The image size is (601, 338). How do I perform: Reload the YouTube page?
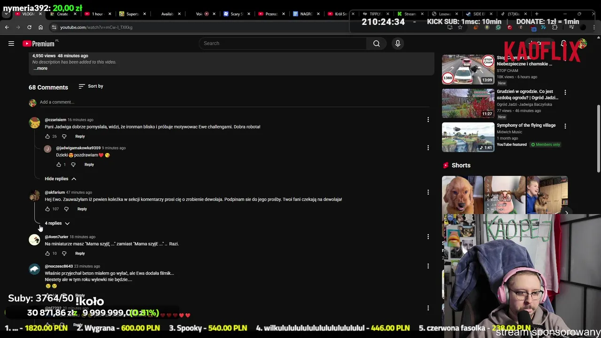(x=29, y=27)
